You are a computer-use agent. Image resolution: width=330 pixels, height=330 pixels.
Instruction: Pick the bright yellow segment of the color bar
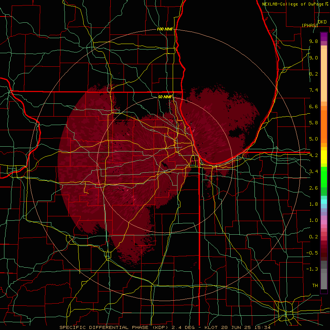coord(324,157)
